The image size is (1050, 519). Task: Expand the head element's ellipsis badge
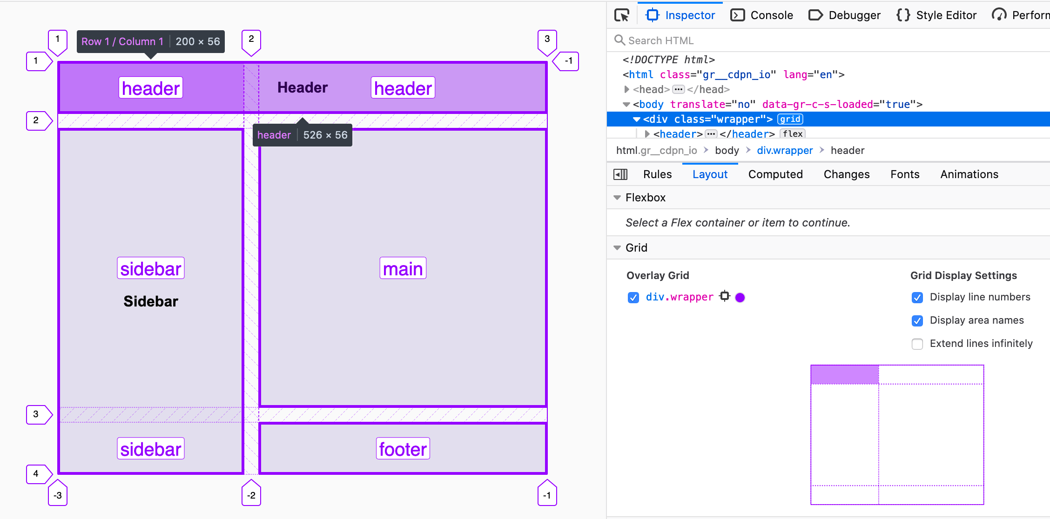(679, 89)
